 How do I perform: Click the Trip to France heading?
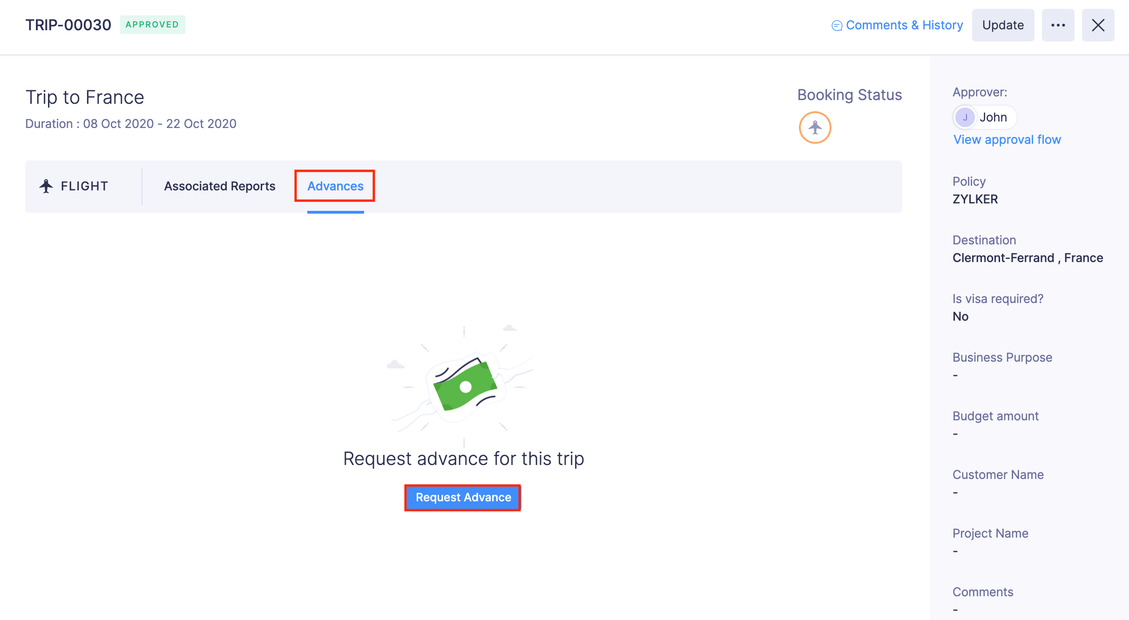(x=85, y=97)
